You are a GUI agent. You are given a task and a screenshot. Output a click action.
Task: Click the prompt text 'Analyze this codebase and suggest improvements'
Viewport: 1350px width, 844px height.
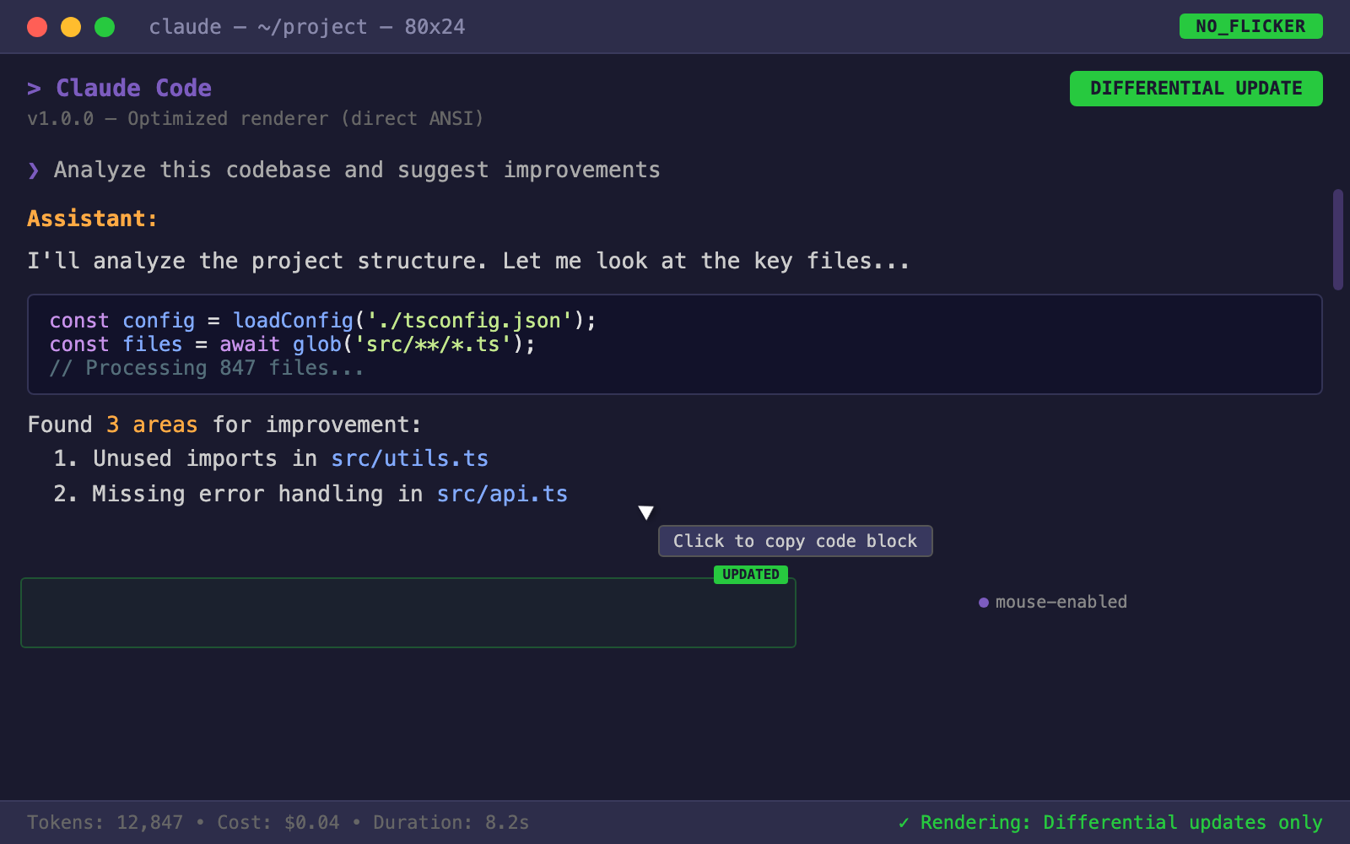point(357,170)
